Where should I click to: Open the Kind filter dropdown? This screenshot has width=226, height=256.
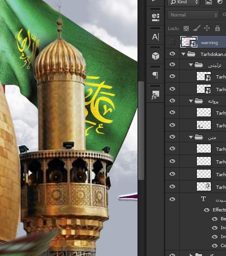coord(184,2)
